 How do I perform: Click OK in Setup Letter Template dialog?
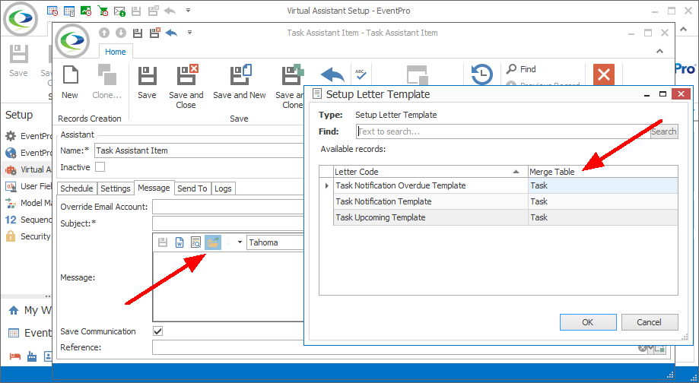tap(588, 322)
